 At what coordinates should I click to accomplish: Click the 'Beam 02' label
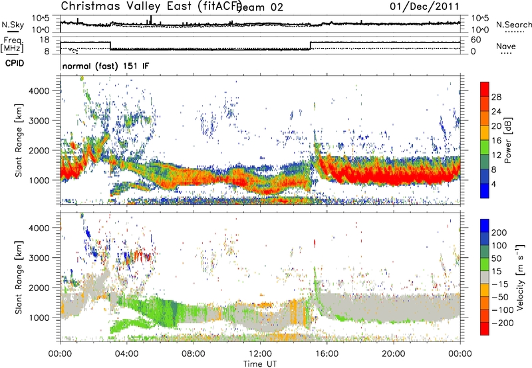pos(261,7)
